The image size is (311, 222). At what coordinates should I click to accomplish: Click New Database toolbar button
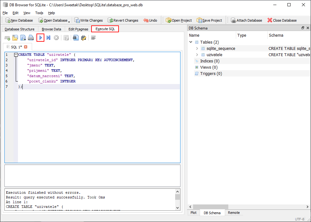pos(19,20)
